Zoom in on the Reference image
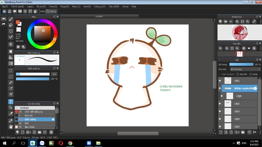 click(237, 21)
